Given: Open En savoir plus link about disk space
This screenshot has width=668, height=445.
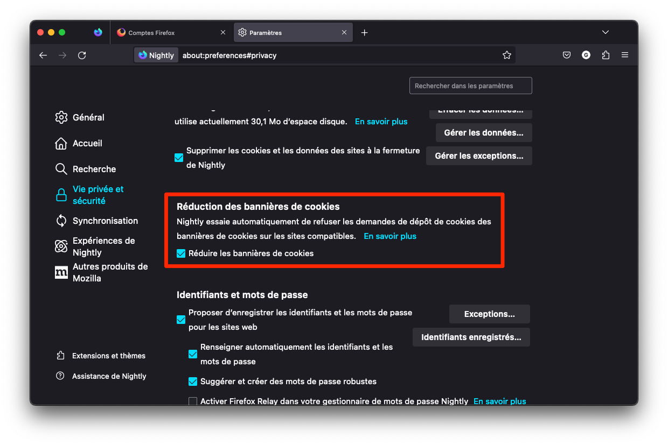Looking at the screenshot, I should click(x=381, y=122).
